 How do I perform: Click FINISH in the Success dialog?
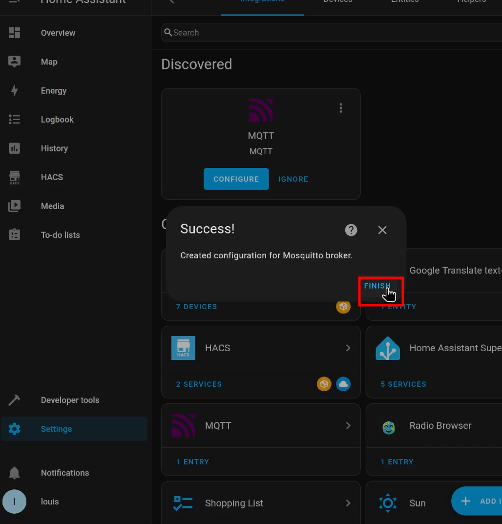click(377, 286)
